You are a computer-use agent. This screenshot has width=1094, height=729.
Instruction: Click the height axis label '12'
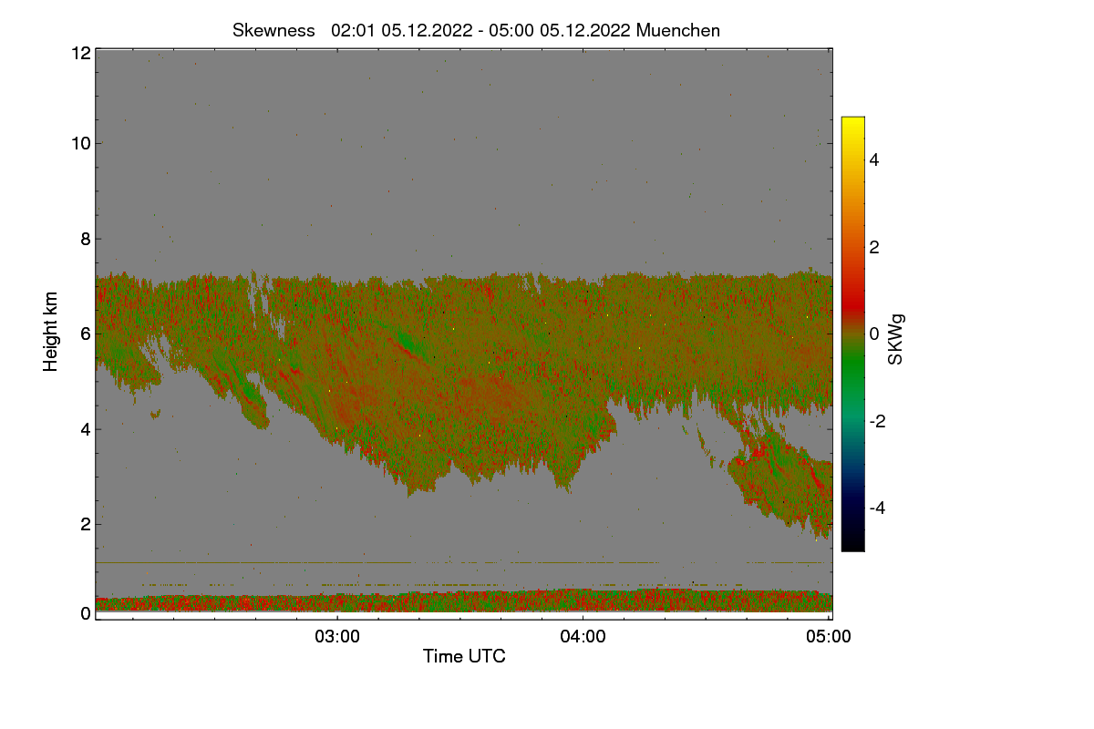[80, 54]
